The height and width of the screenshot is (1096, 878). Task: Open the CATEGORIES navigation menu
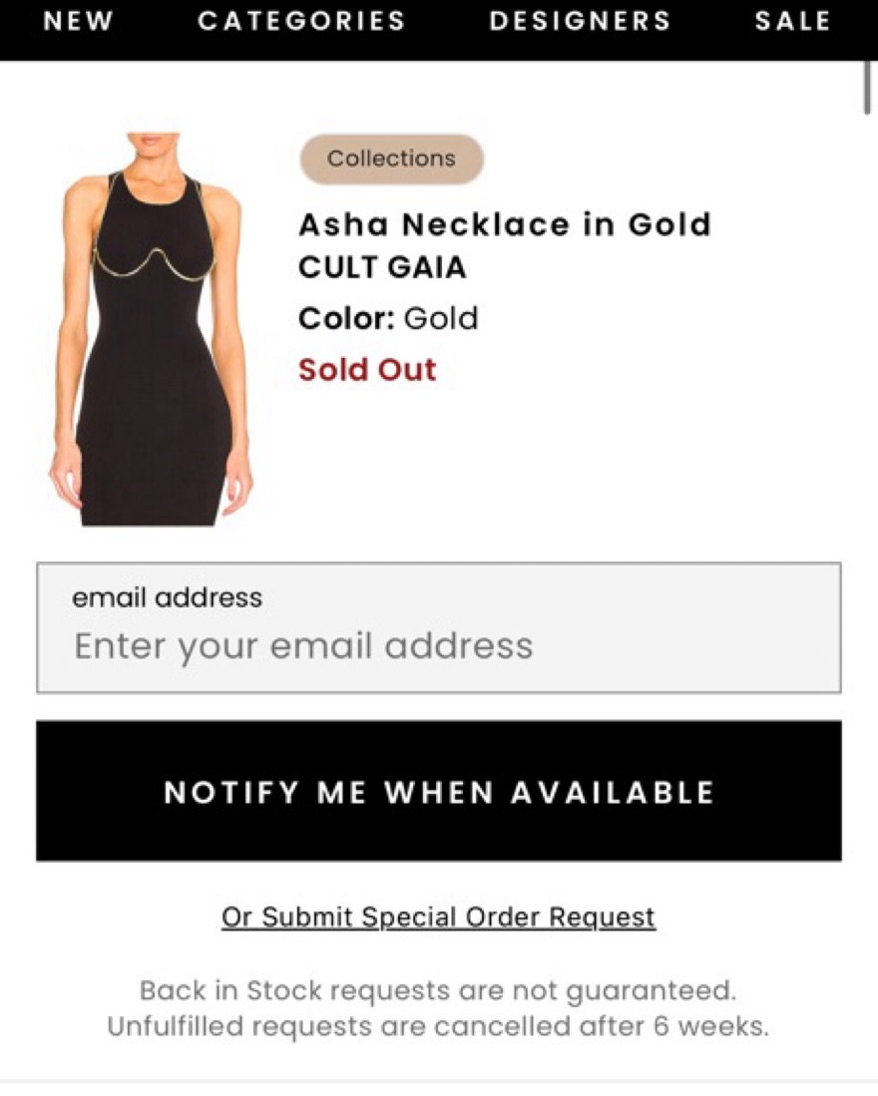coord(301,22)
